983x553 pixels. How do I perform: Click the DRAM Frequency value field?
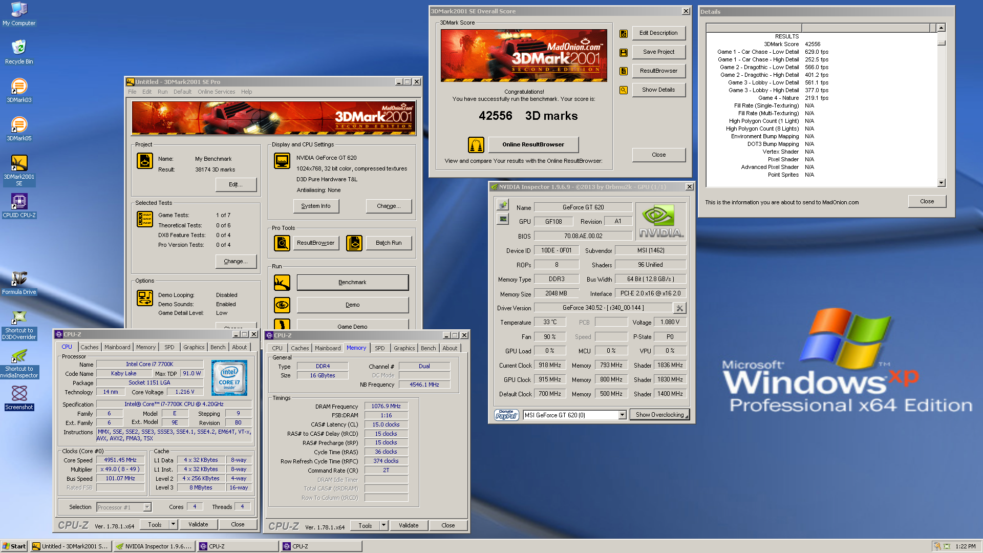[386, 407]
